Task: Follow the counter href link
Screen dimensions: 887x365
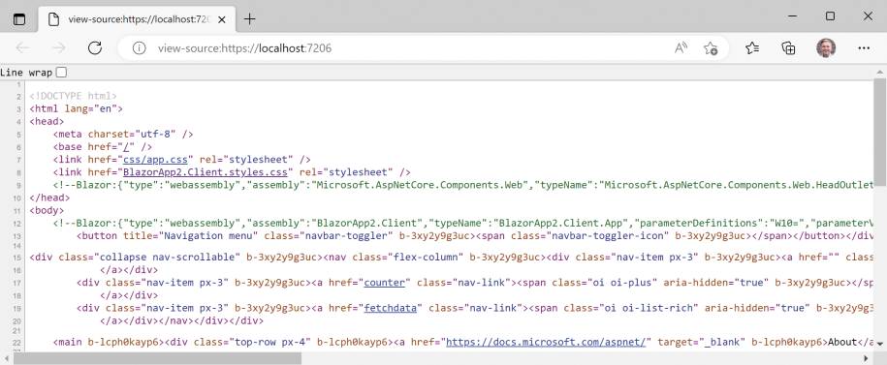Action: pyautogui.click(x=385, y=283)
